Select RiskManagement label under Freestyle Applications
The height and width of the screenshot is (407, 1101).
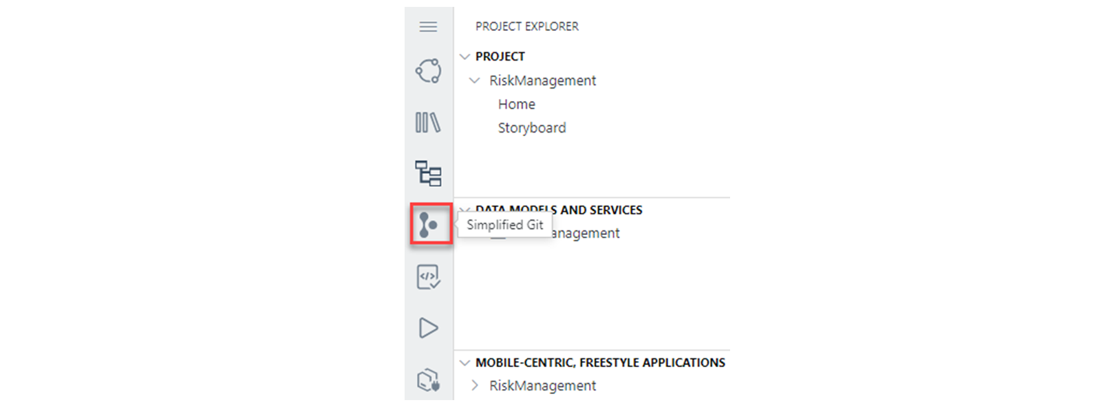pos(542,386)
